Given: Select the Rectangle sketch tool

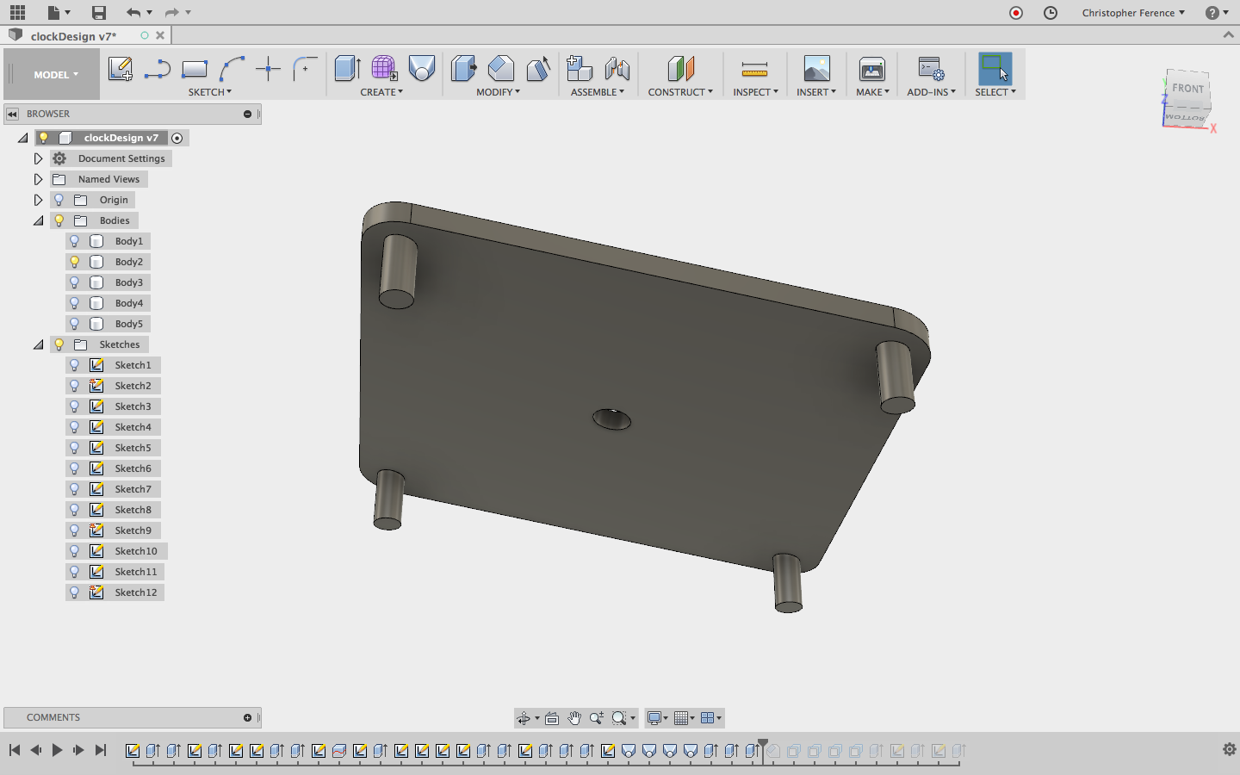Looking at the screenshot, I should coord(195,69).
